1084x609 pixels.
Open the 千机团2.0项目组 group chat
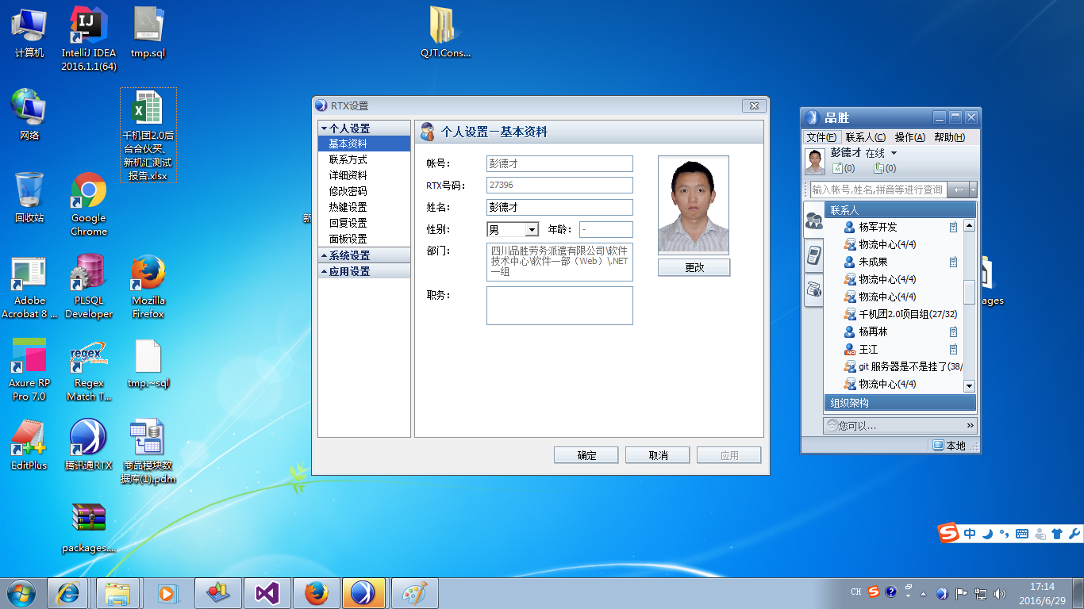tap(903, 314)
